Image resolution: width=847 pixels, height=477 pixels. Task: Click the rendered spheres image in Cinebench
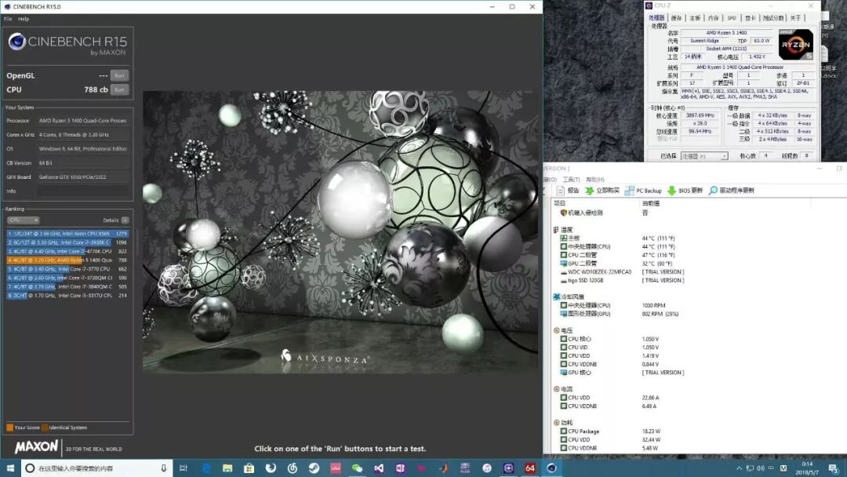click(340, 231)
